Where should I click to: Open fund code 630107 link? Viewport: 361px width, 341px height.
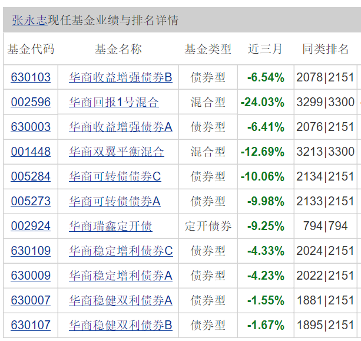[x=31, y=325]
